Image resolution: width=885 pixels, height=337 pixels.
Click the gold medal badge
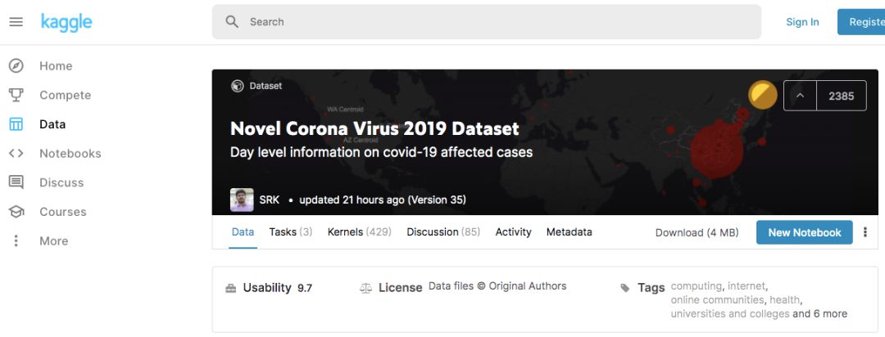tap(763, 96)
